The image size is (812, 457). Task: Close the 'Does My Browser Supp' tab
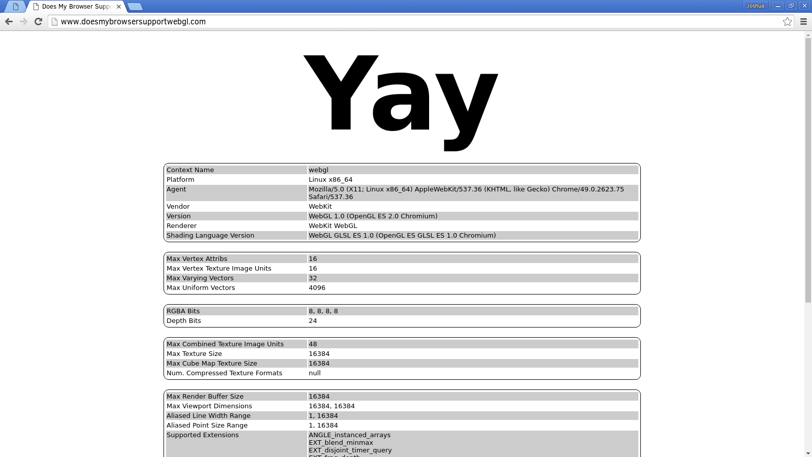click(119, 7)
